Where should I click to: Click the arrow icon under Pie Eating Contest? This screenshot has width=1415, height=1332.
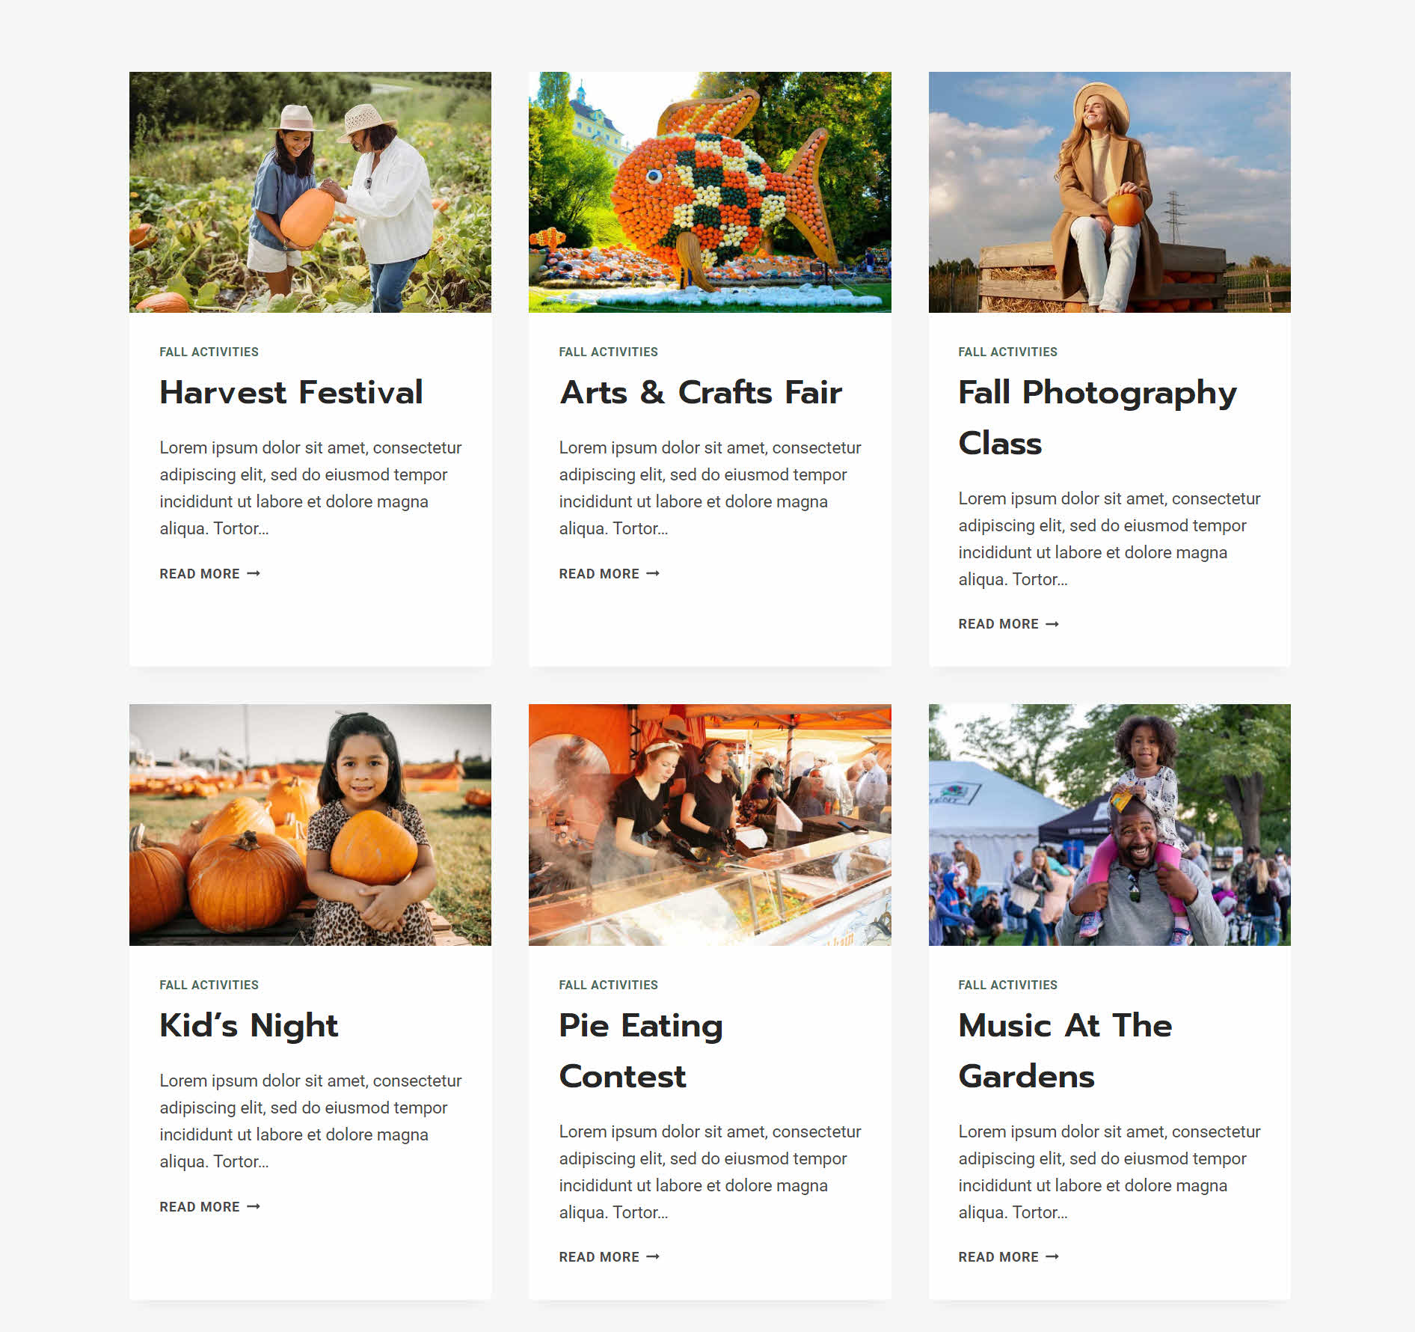tap(653, 1257)
